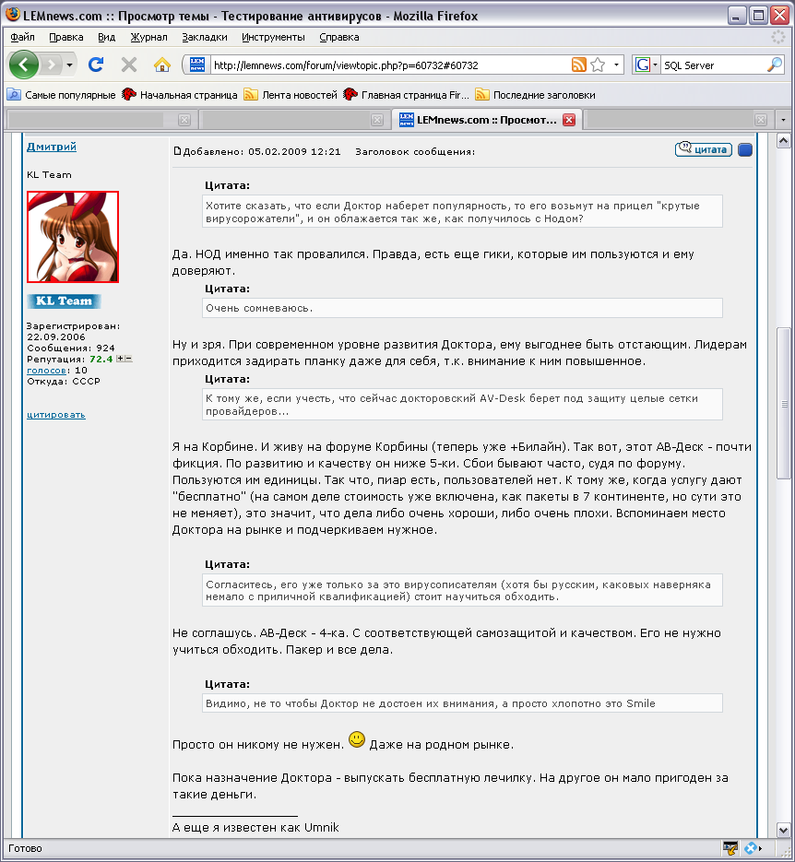Reload the page with the blue Refresh icon
The height and width of the screenshot is (862, 795).
96,65
